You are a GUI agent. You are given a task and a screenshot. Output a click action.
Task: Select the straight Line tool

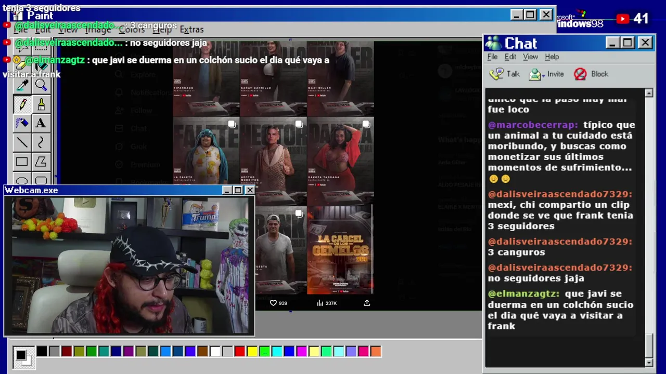click(x=22, y=142)
